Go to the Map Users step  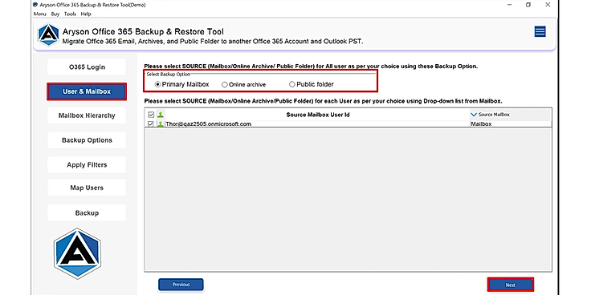tap(87, 188)
